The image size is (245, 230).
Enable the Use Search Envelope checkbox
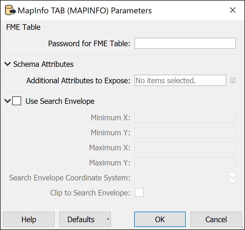(x=17, y=101)
